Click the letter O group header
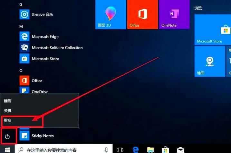The height and width of the screenshot is (153, 231). click(x=21, y=71)
